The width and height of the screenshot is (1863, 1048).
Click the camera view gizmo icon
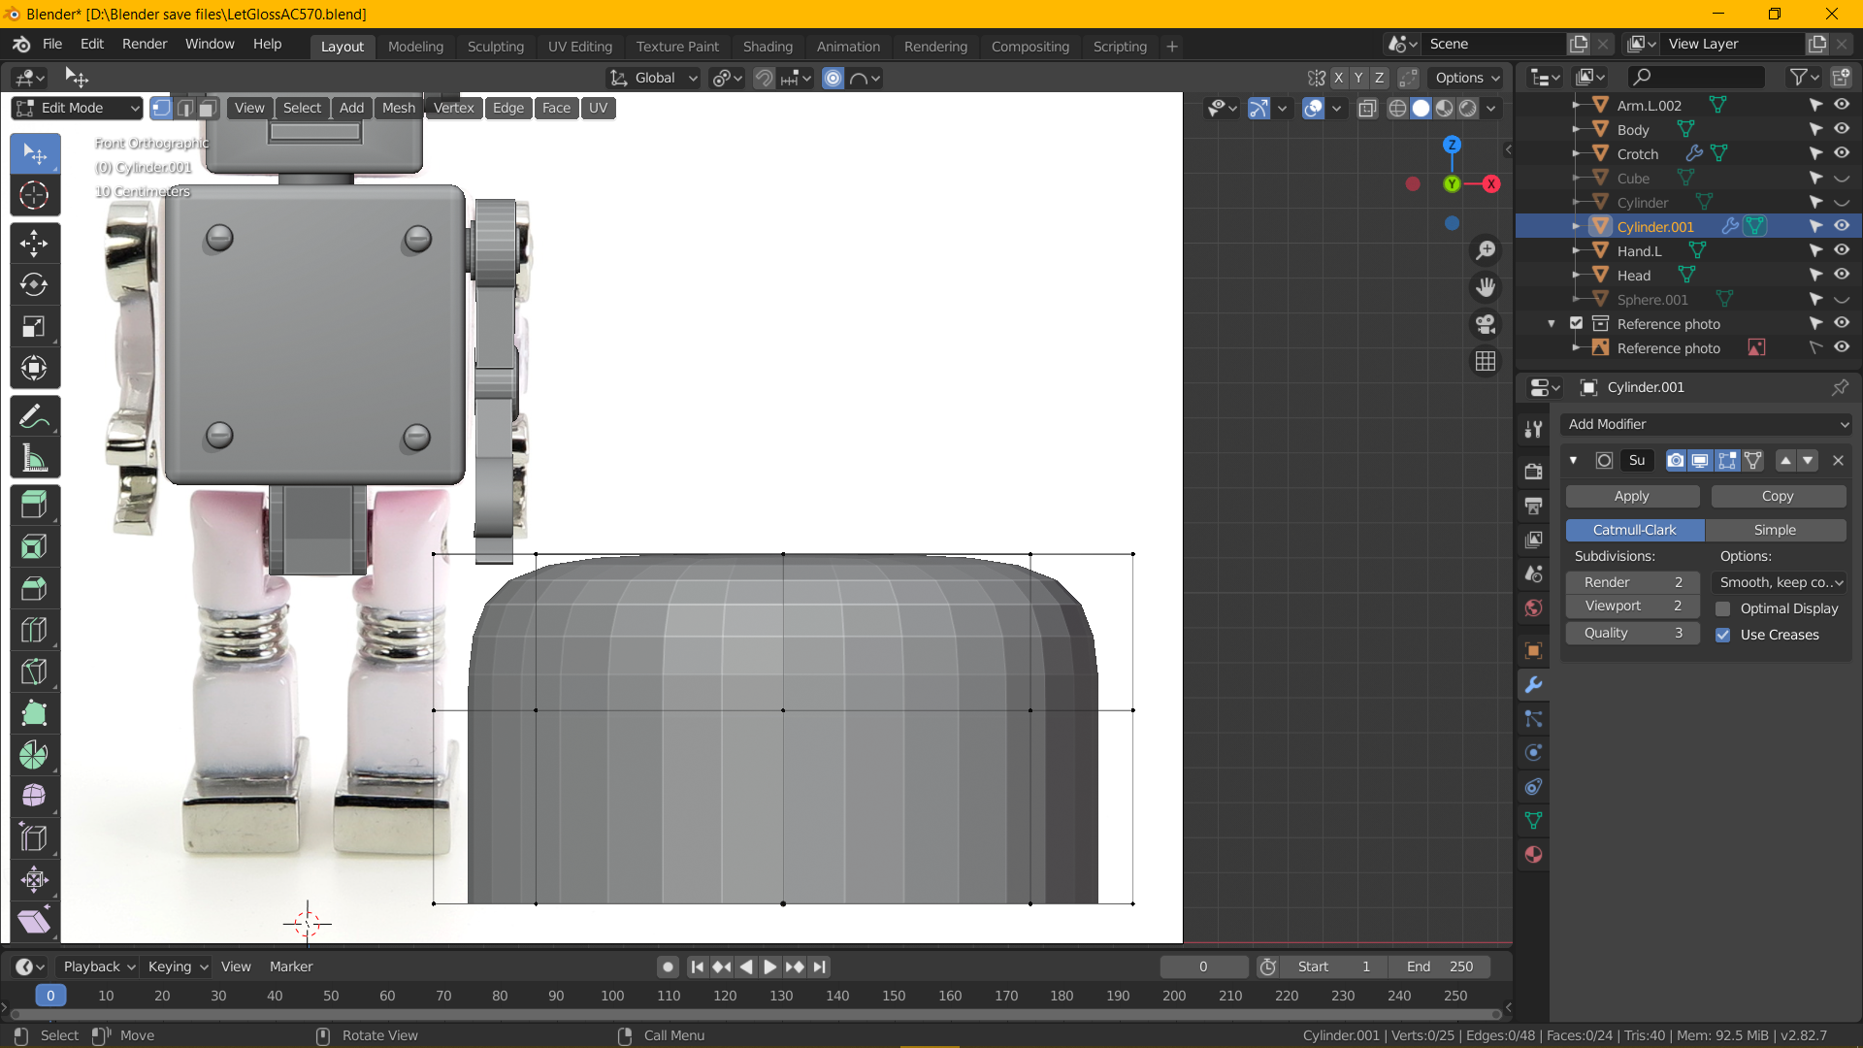1486,324
